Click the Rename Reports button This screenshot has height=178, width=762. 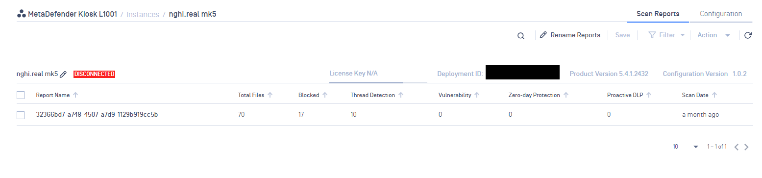[570, 35]
